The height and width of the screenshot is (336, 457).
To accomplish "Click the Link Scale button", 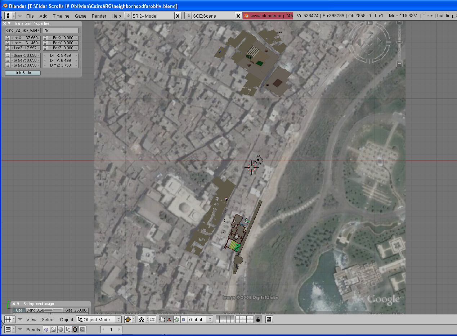I will (23, 73).
